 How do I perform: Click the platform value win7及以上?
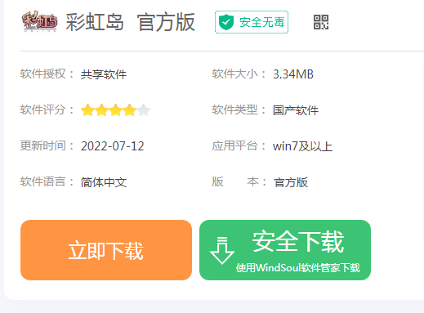pos(303,146)
